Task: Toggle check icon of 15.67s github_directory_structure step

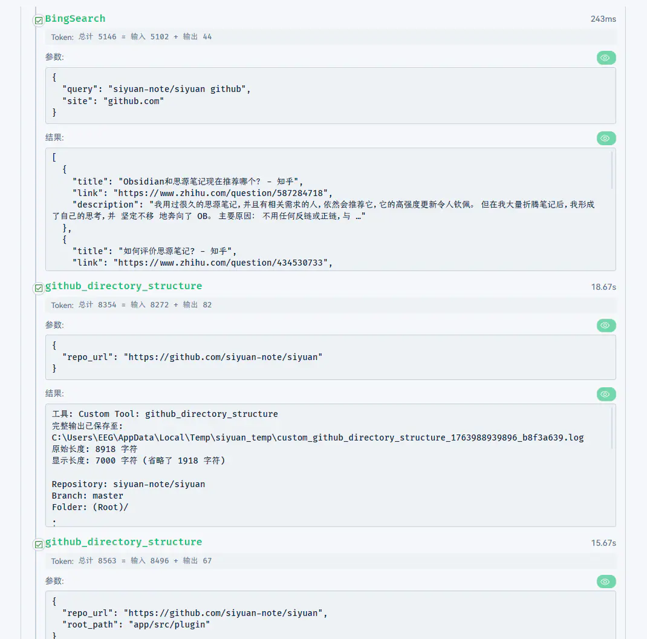Action: [x=39, y=544]
